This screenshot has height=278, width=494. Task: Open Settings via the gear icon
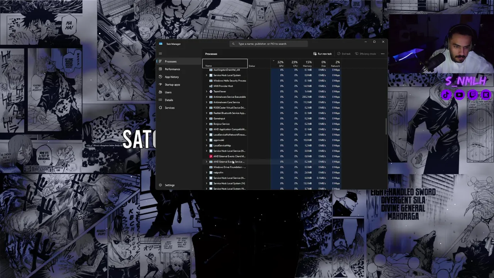coord(160,185)
